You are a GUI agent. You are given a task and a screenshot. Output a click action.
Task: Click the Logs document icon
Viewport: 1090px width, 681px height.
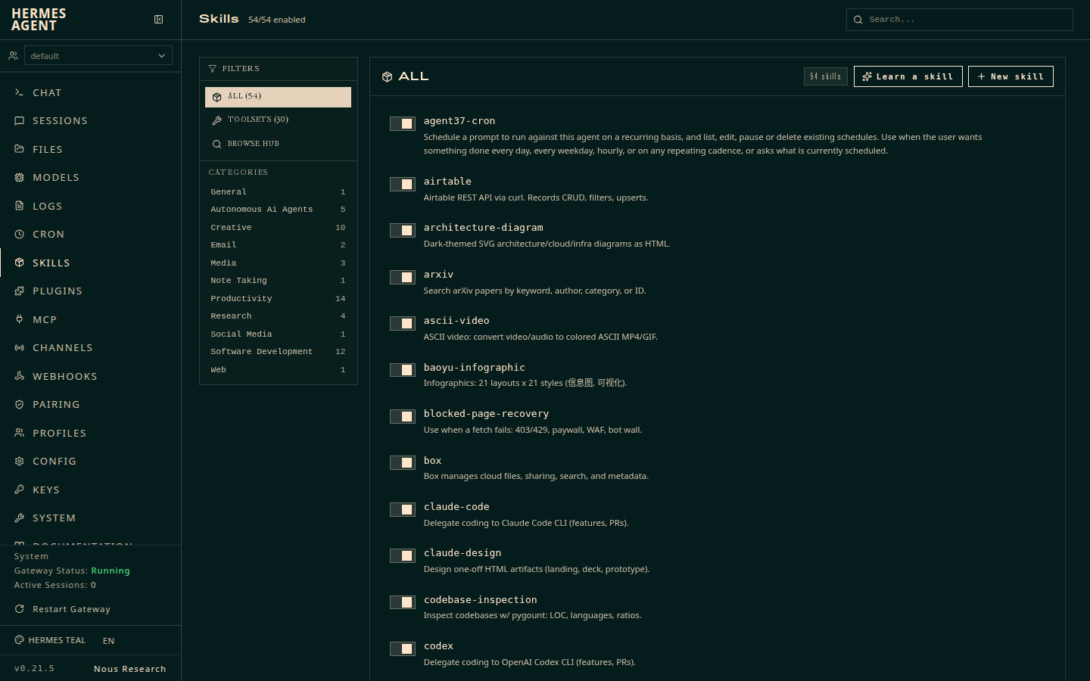pyautogui.click(x=20, y=206)
